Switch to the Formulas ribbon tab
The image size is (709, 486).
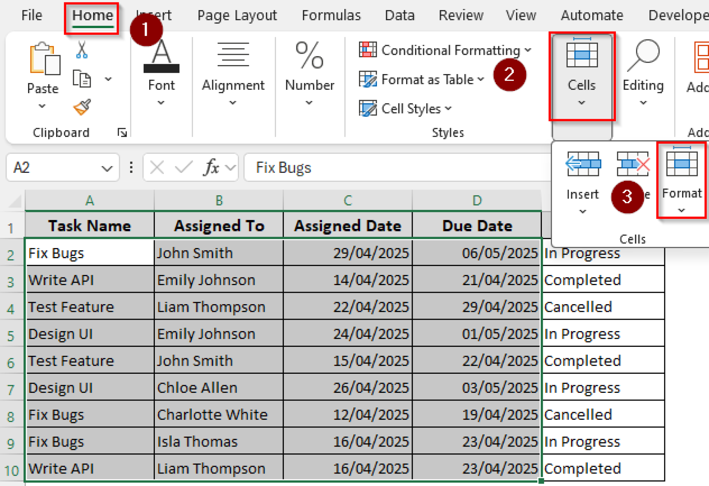click(331, 15)
